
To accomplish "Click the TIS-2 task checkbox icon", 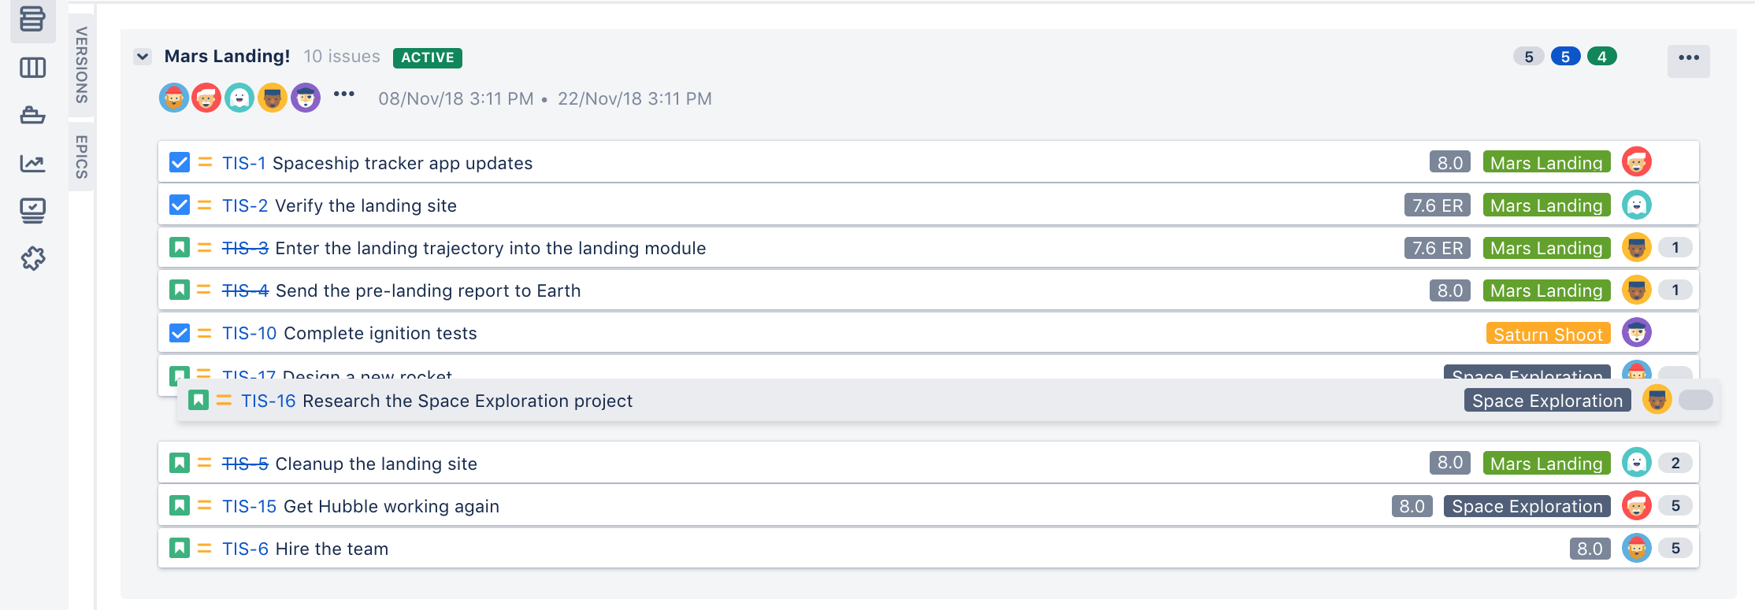I will click(x=180, y=205).
